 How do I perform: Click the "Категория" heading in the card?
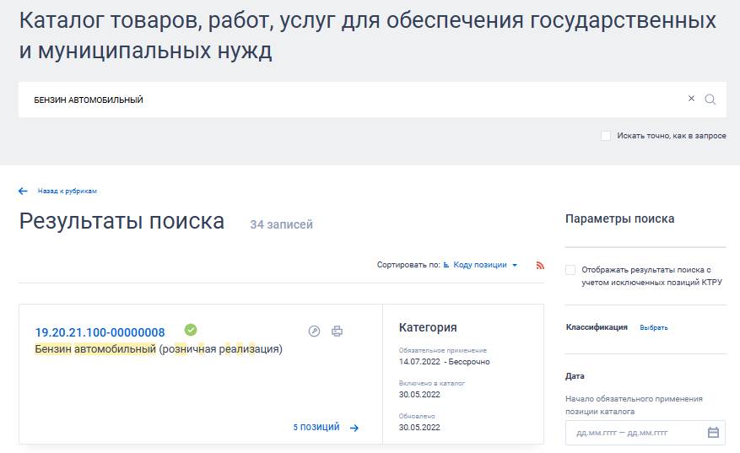tap(428, 327)
